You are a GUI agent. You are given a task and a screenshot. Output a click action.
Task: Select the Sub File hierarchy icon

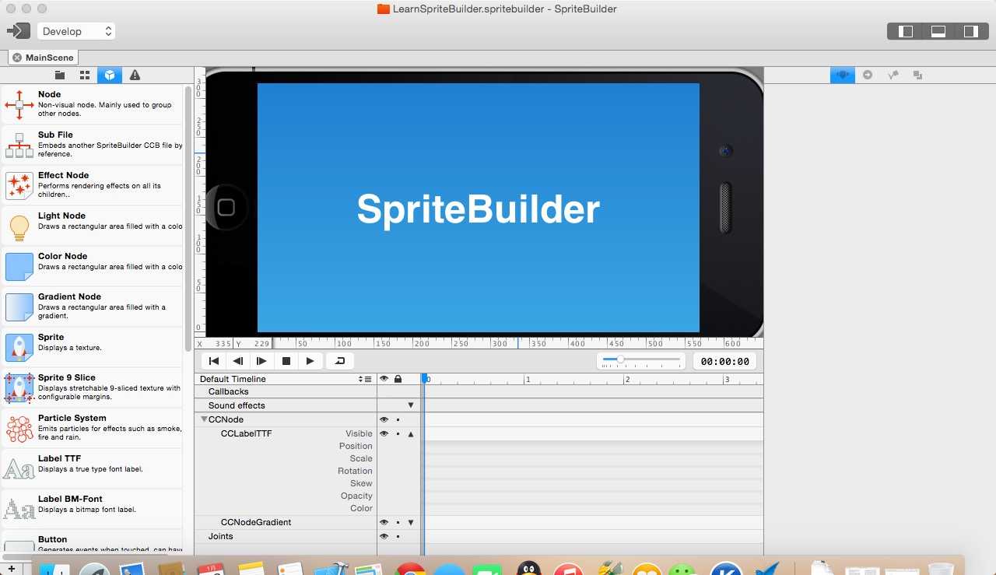click(19, 145)
